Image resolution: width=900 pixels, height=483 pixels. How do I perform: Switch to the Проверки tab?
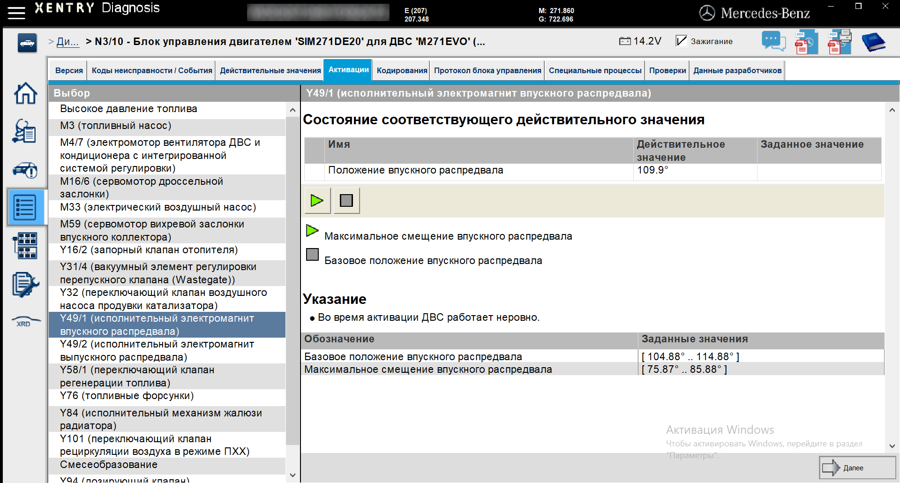point(667,70)
